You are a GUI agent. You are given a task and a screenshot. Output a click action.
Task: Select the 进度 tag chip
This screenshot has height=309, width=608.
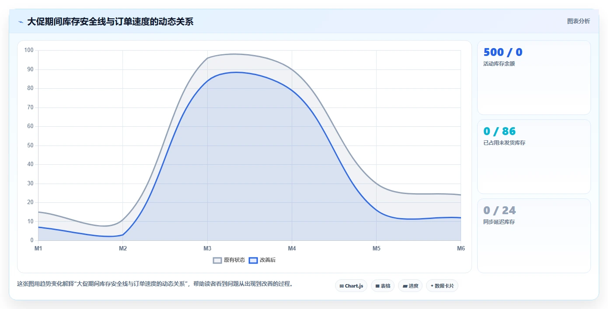pyautogui.click(x=410, y=286)
